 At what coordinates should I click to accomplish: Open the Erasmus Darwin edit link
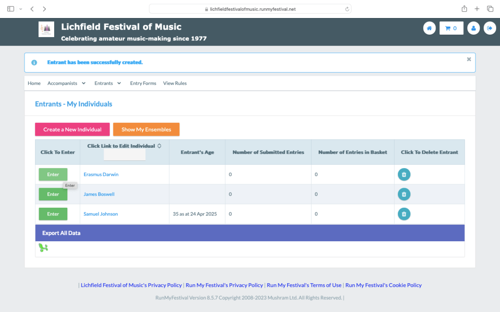pyautogui.click(x=101, y=175)
